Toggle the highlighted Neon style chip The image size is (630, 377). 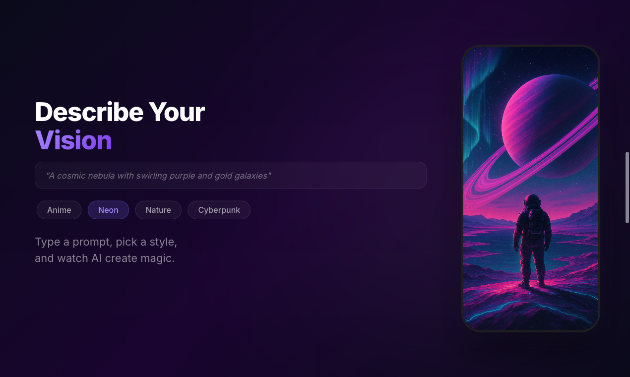coord(108,210)
